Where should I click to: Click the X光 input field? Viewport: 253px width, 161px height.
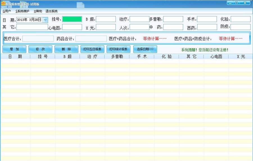106,27
